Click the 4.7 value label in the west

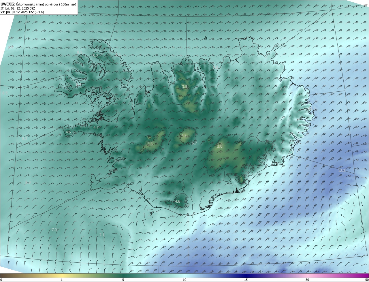[96, 127]
